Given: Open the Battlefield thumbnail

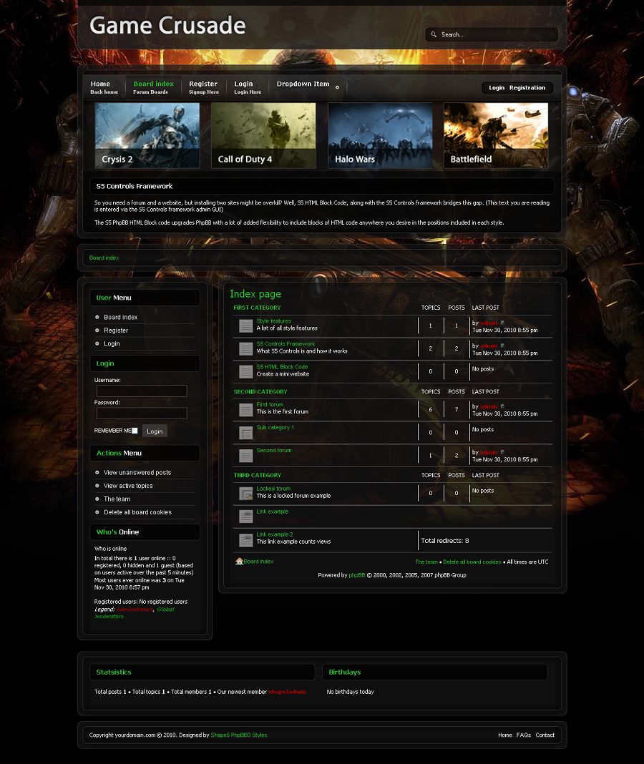Looking at the screenshot, I should coord(496,135).
